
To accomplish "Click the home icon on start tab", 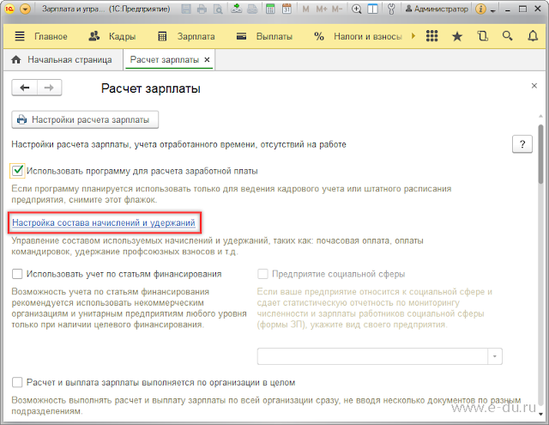I will [16, 59].
